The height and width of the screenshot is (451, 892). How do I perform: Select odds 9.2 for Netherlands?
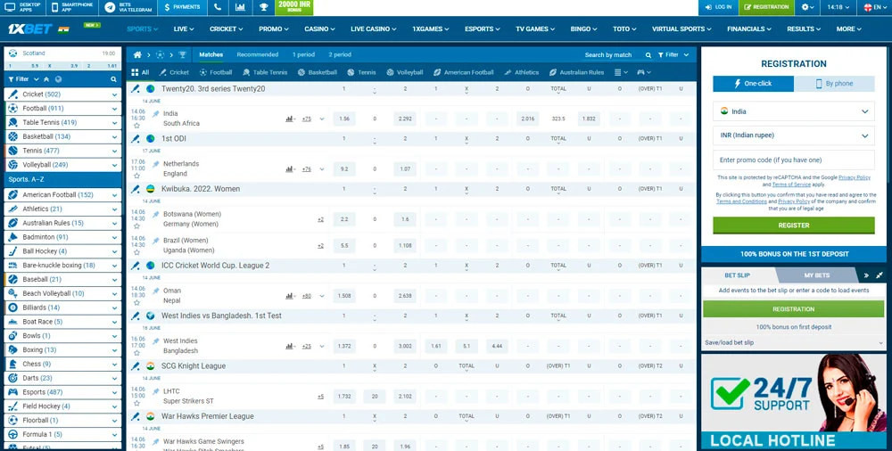344,169
